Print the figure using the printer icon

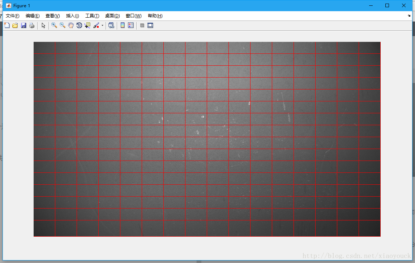[32, 25]
